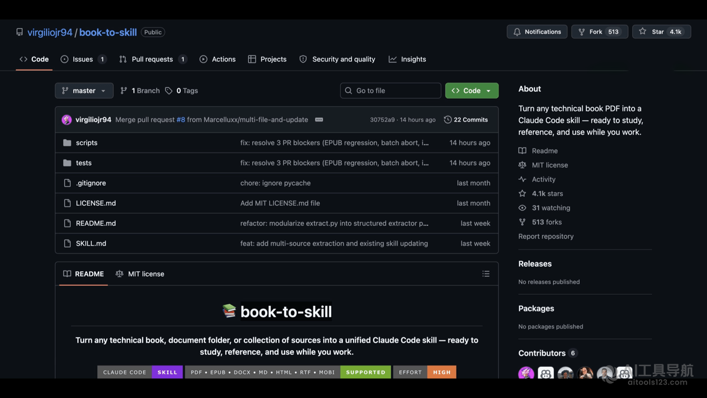Click the Readme book icon in About
This screenshot has height=398, width=707.
pos(522,151)
